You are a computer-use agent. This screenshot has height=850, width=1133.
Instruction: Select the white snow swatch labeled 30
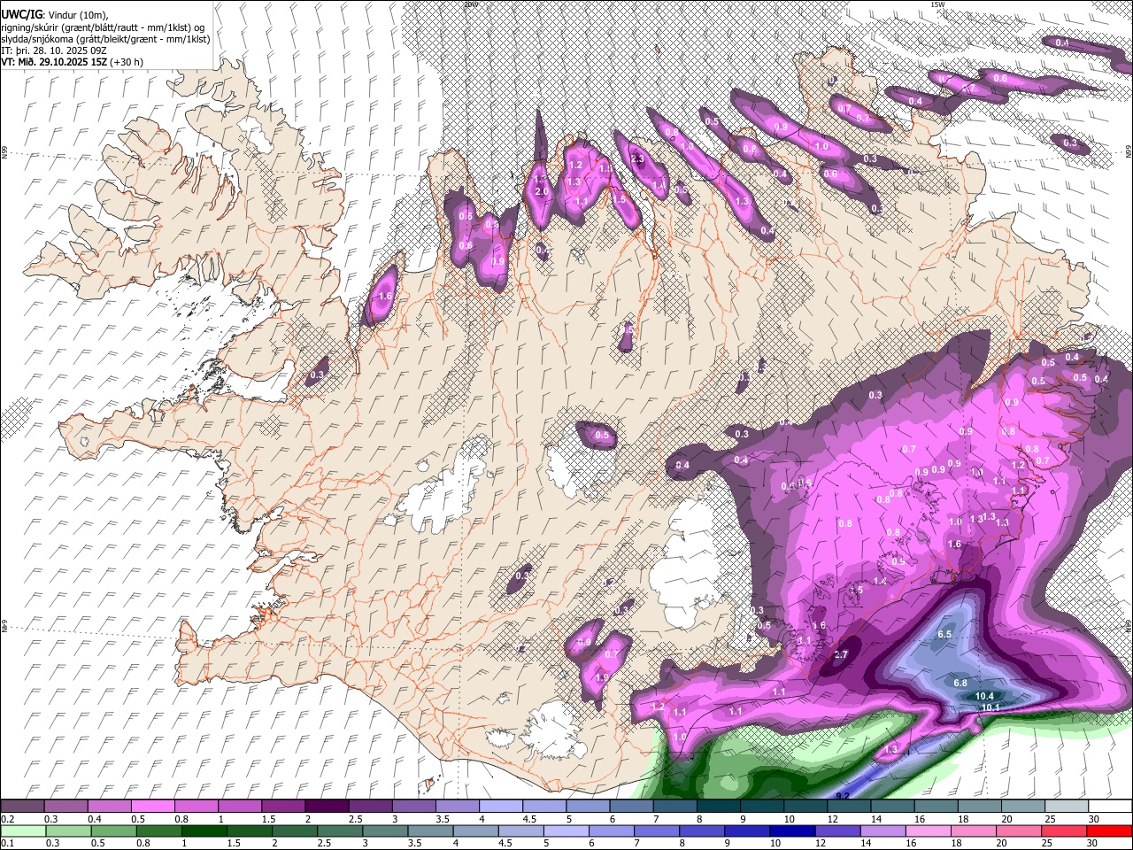pos(1109,807)
